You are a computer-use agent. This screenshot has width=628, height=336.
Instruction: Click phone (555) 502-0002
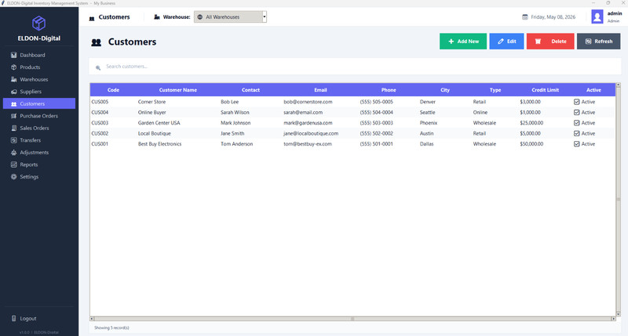click(x=377, y=133)
